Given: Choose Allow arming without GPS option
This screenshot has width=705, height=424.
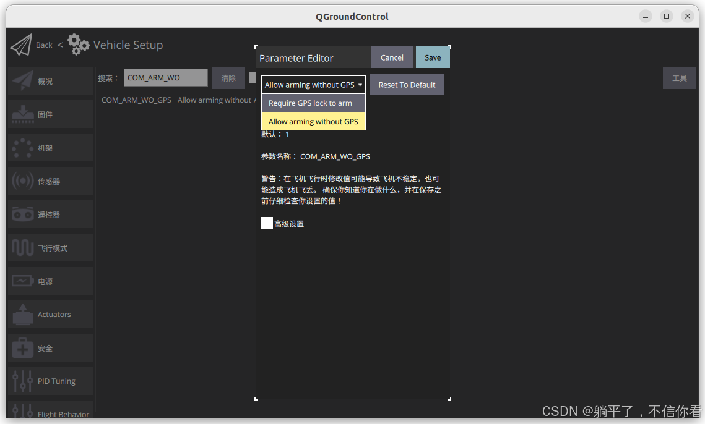Looking at the screenshot, I should 313,121.
